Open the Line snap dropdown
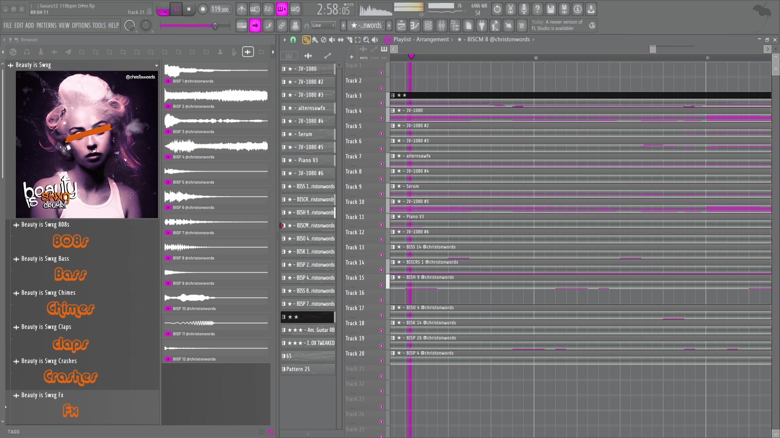 pos(323,26)
